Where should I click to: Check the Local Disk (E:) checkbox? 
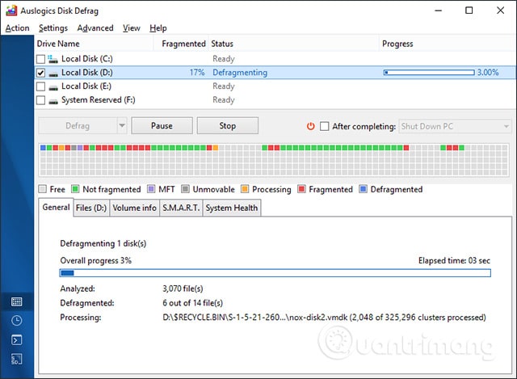coord(41,86)
